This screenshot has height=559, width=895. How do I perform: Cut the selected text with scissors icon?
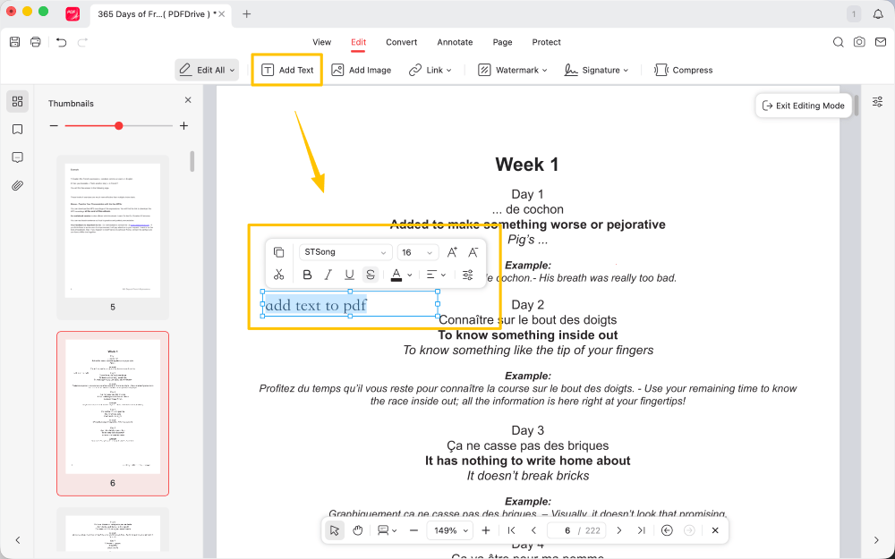[x=278, y=275]
